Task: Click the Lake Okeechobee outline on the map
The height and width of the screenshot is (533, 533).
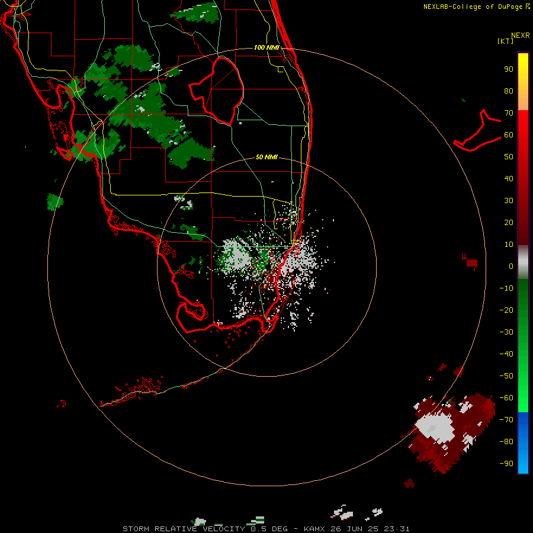Action: pyautogui.click(x=217, y=90)
